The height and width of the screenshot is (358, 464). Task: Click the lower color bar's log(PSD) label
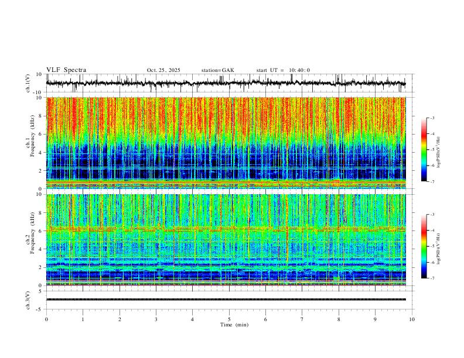(x=439, y=249)
